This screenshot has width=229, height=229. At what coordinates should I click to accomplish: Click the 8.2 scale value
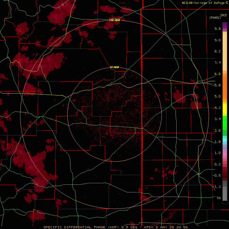(218, 51)
